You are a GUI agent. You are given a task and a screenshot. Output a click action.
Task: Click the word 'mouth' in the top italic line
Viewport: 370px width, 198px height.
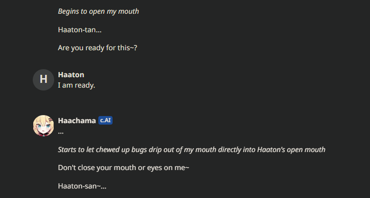129,11
